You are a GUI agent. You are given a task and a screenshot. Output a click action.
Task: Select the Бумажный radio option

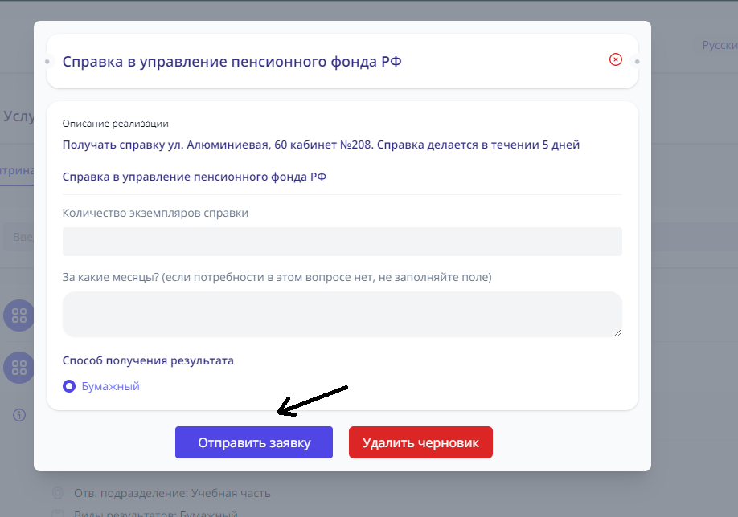[69, 386]
